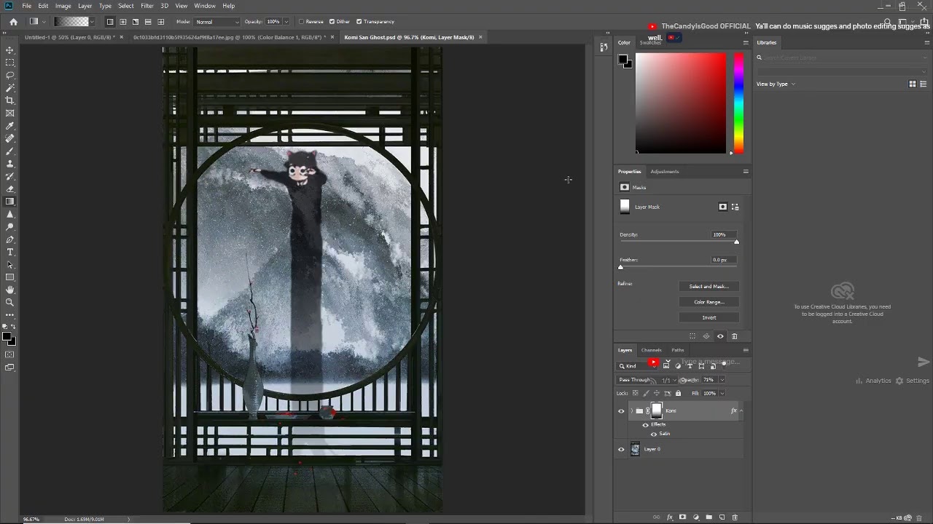Hide the Komi group layer

(x=621, y=411)
